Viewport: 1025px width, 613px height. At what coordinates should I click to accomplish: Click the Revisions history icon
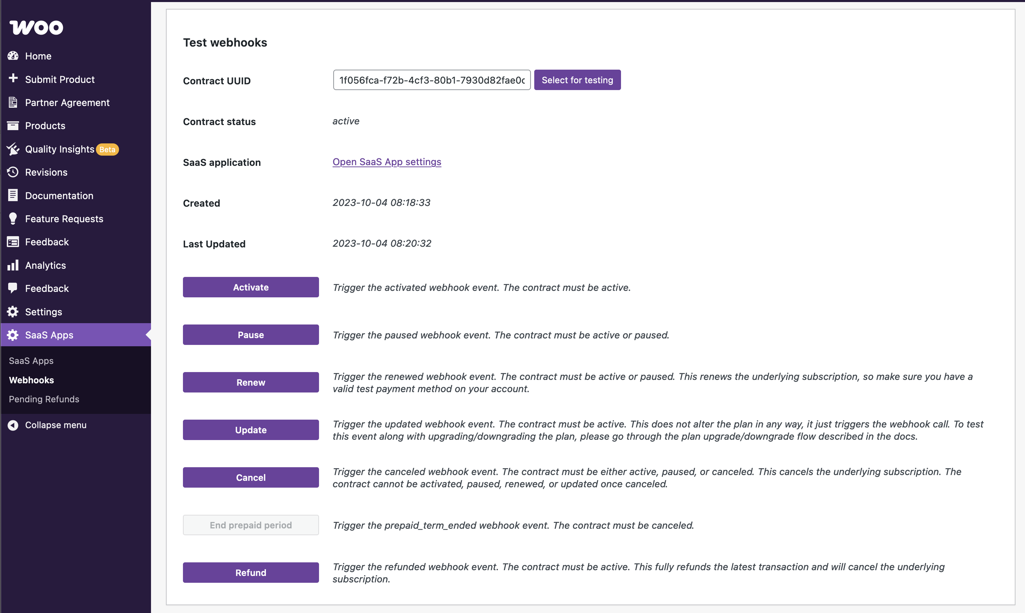tap(13, 172)
